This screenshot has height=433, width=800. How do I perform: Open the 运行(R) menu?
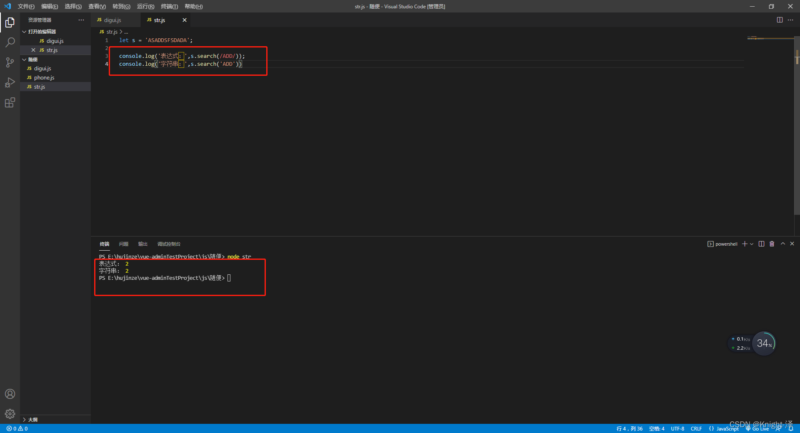tap(145, 6)
